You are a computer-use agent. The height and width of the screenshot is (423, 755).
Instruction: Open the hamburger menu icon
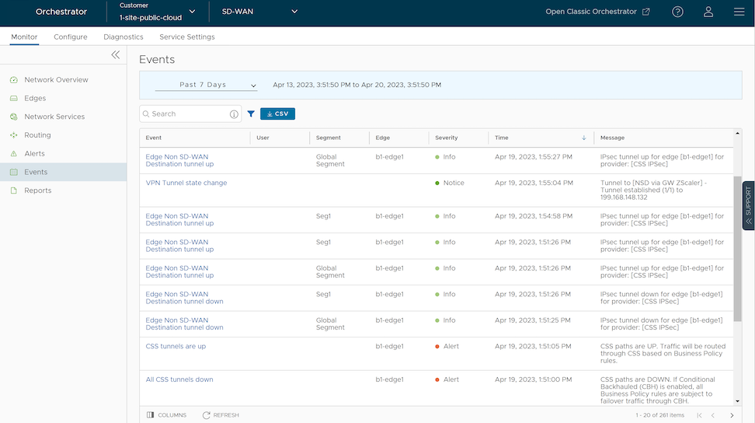pyautogui.click(x=739, y=12)
